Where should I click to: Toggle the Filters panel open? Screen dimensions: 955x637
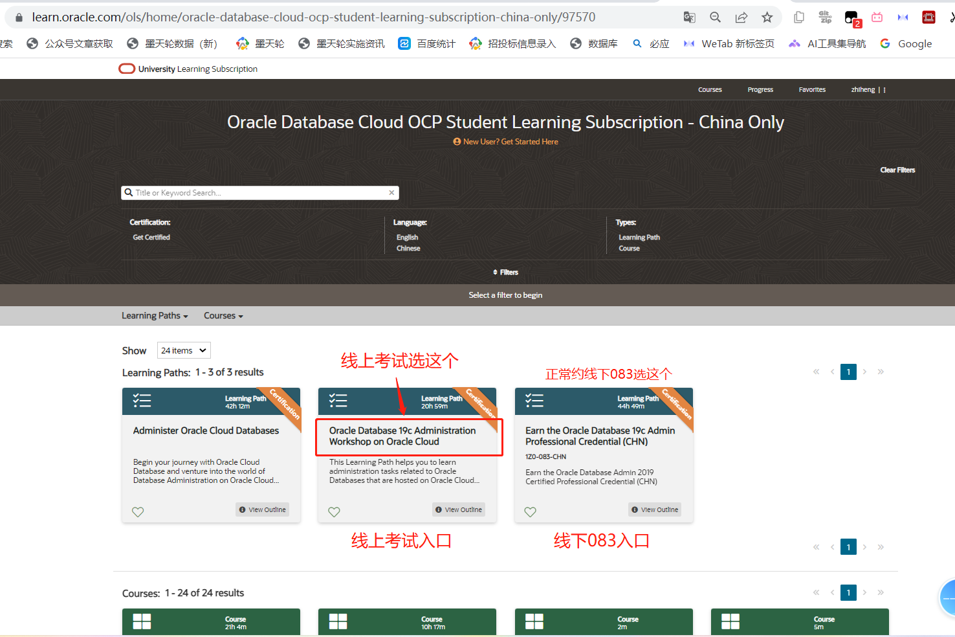(505, 272)
